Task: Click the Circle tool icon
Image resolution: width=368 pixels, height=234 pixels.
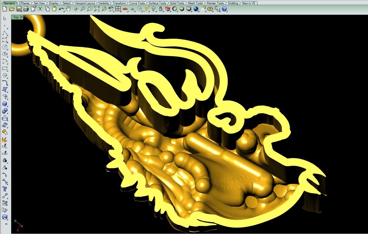Action: click(5, 47)
